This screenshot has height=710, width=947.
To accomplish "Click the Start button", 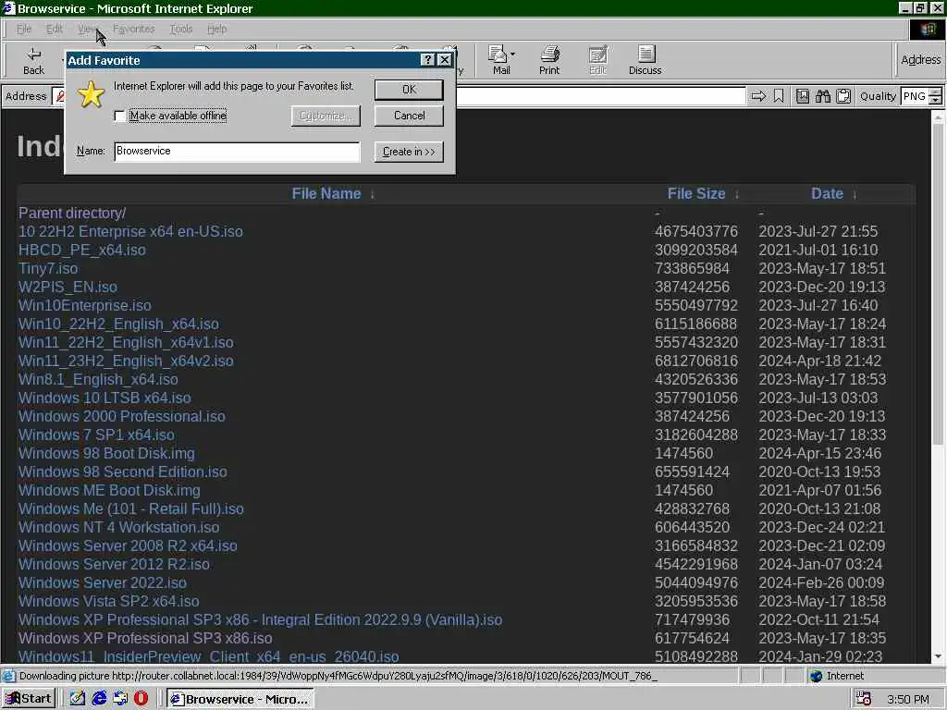I will tap(29, 699).
